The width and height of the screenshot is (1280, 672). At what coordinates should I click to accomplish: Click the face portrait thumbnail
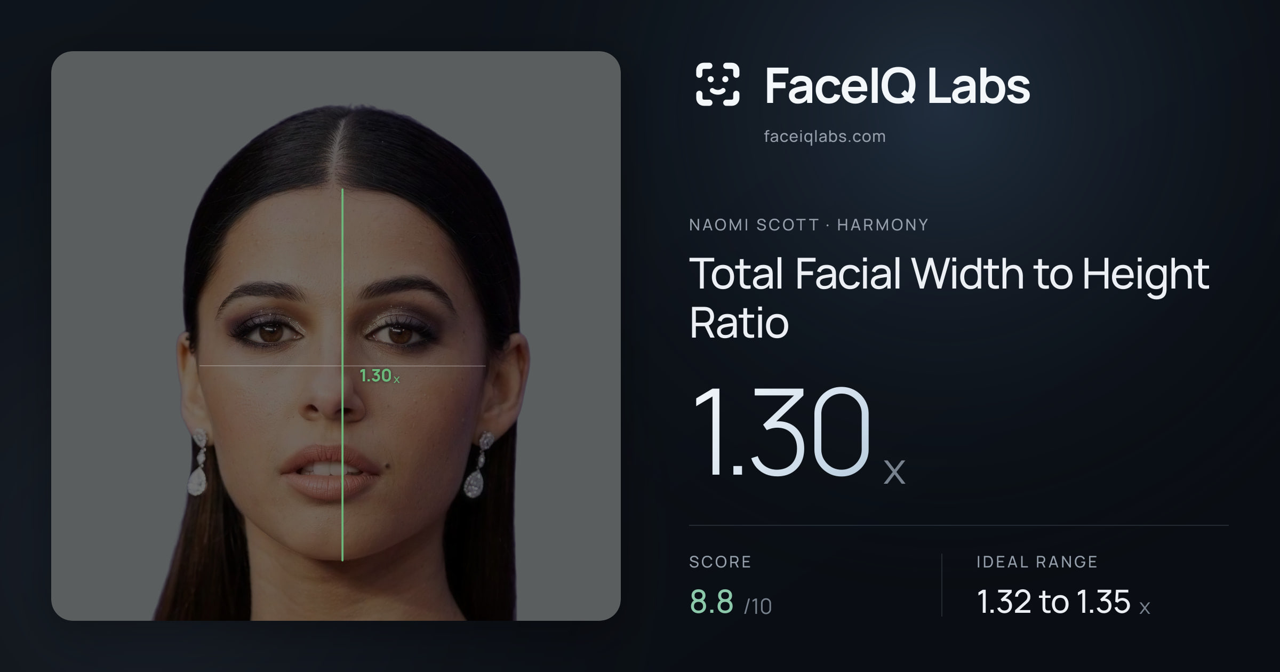pos(336,336)
